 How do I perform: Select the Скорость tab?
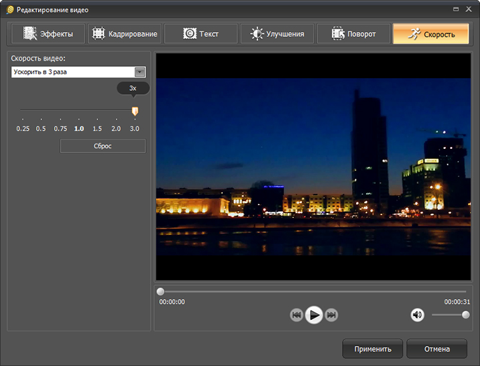pos(431,34)
